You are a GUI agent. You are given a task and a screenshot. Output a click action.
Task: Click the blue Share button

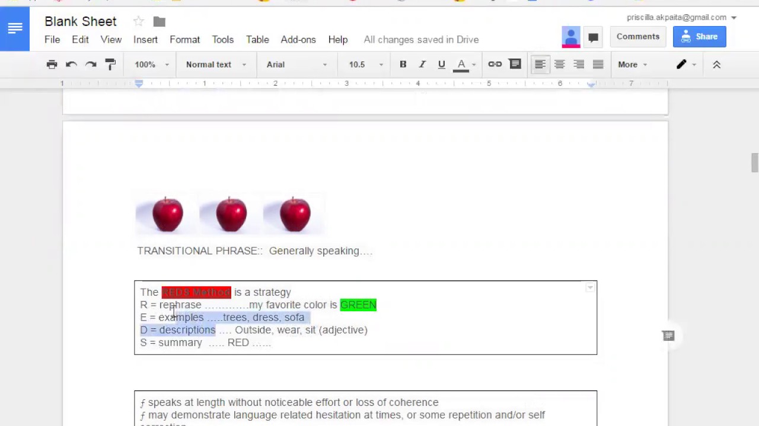point(700,37)
